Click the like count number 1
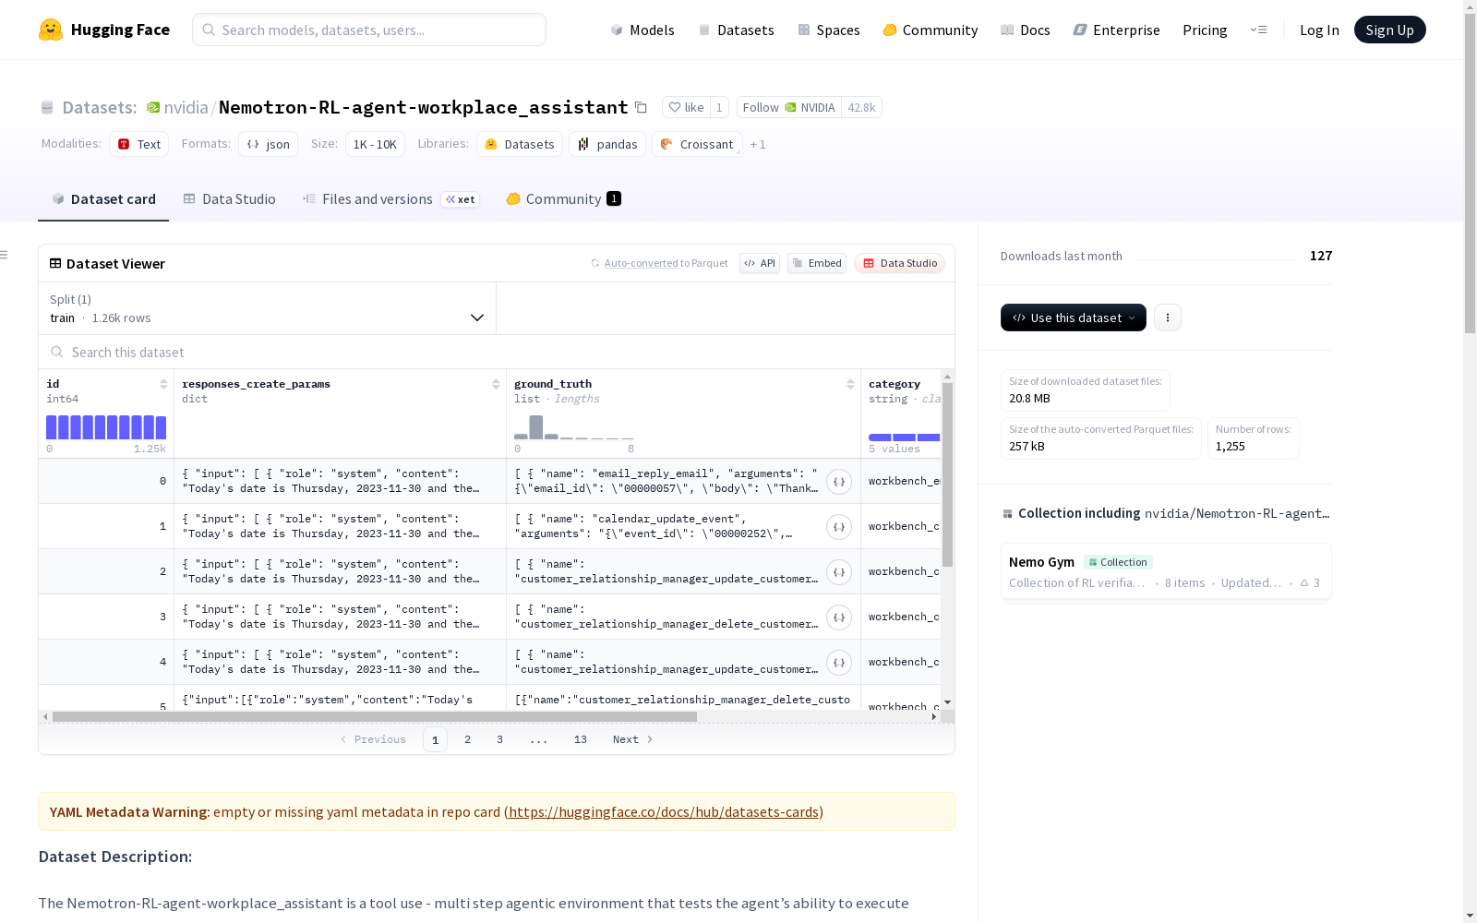Screen dimensions: 1477x923 click(719, 107)
